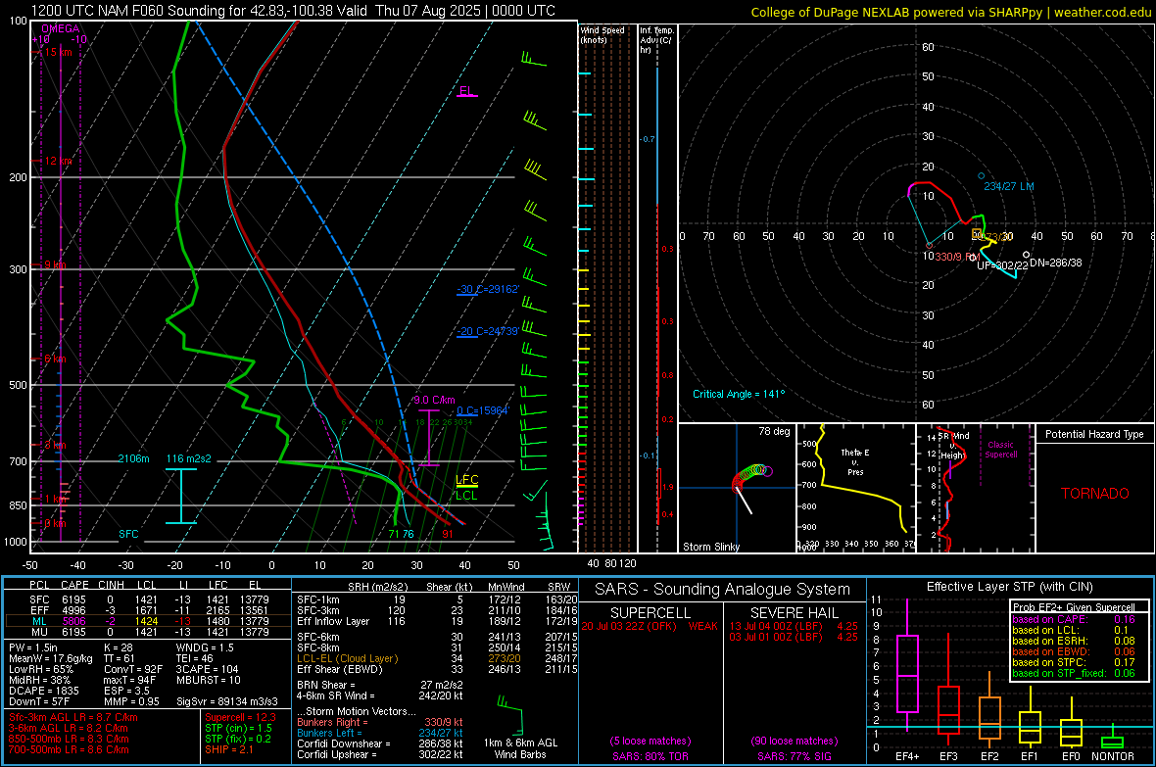This screenshot has width=1156, height=767.
Task: Click the 'UP=302/22' Corfidi label
Action: click(1002, 265)
